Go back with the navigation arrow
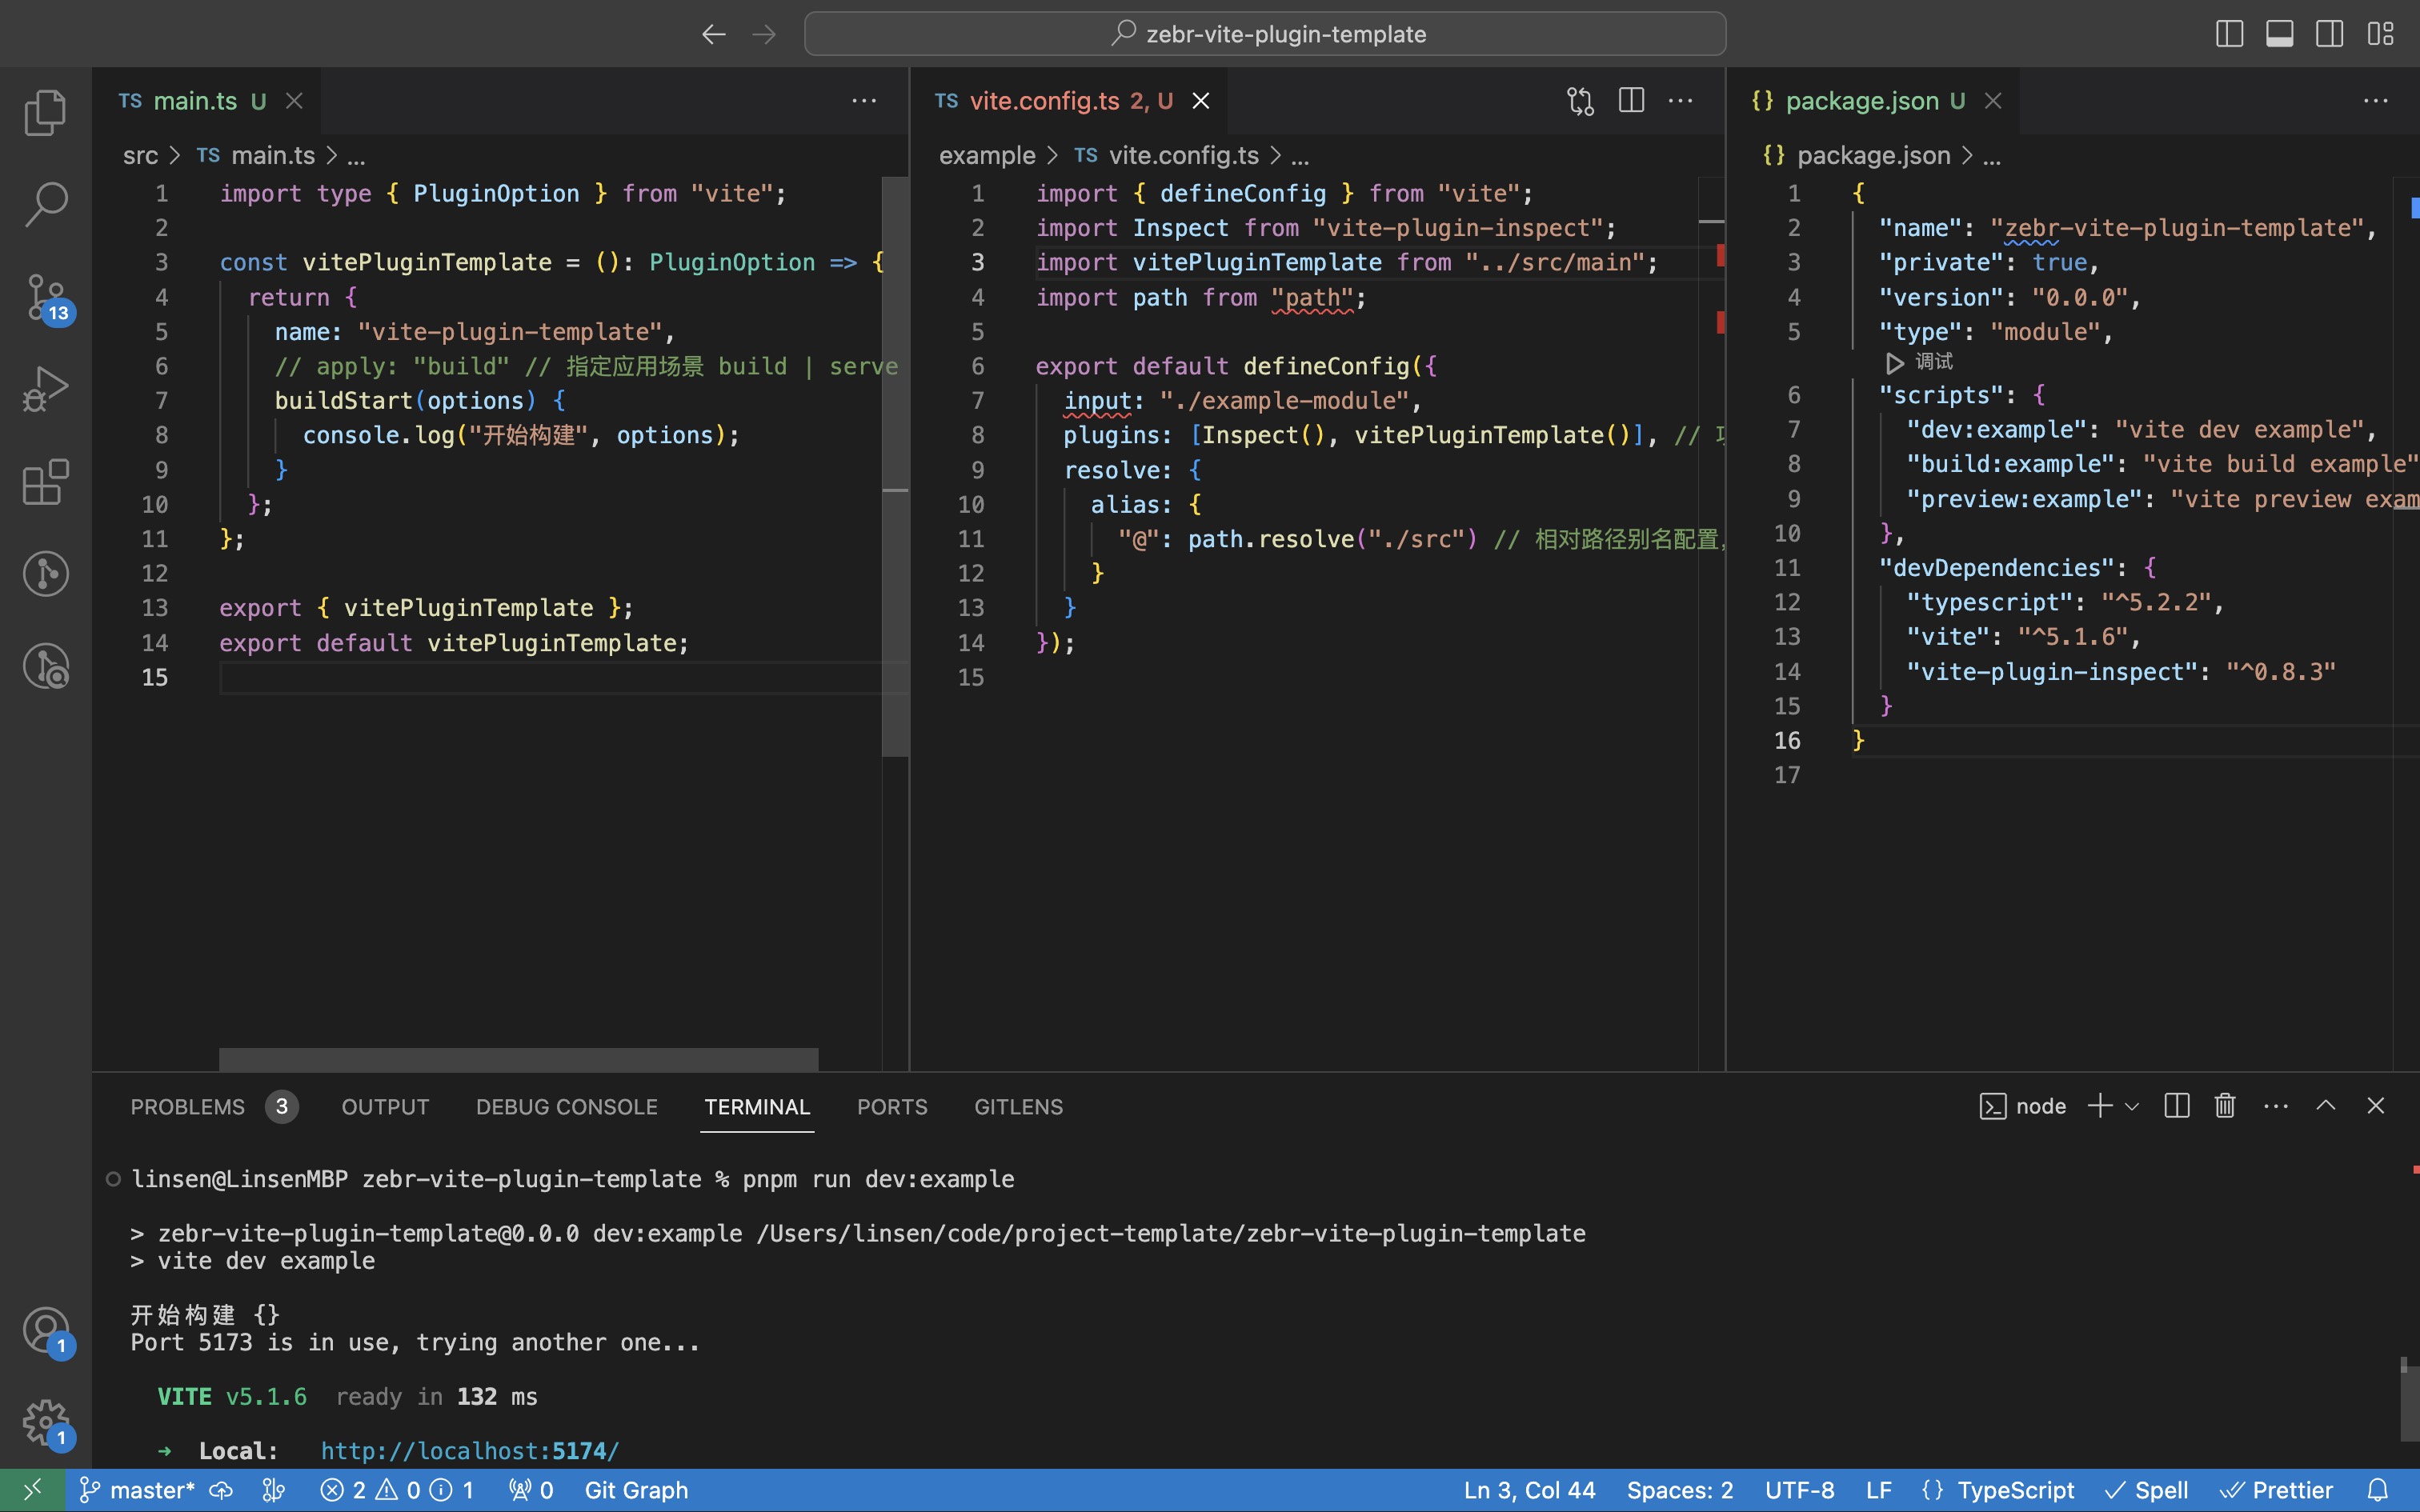 pyautogui.click(x=713, y=34)
